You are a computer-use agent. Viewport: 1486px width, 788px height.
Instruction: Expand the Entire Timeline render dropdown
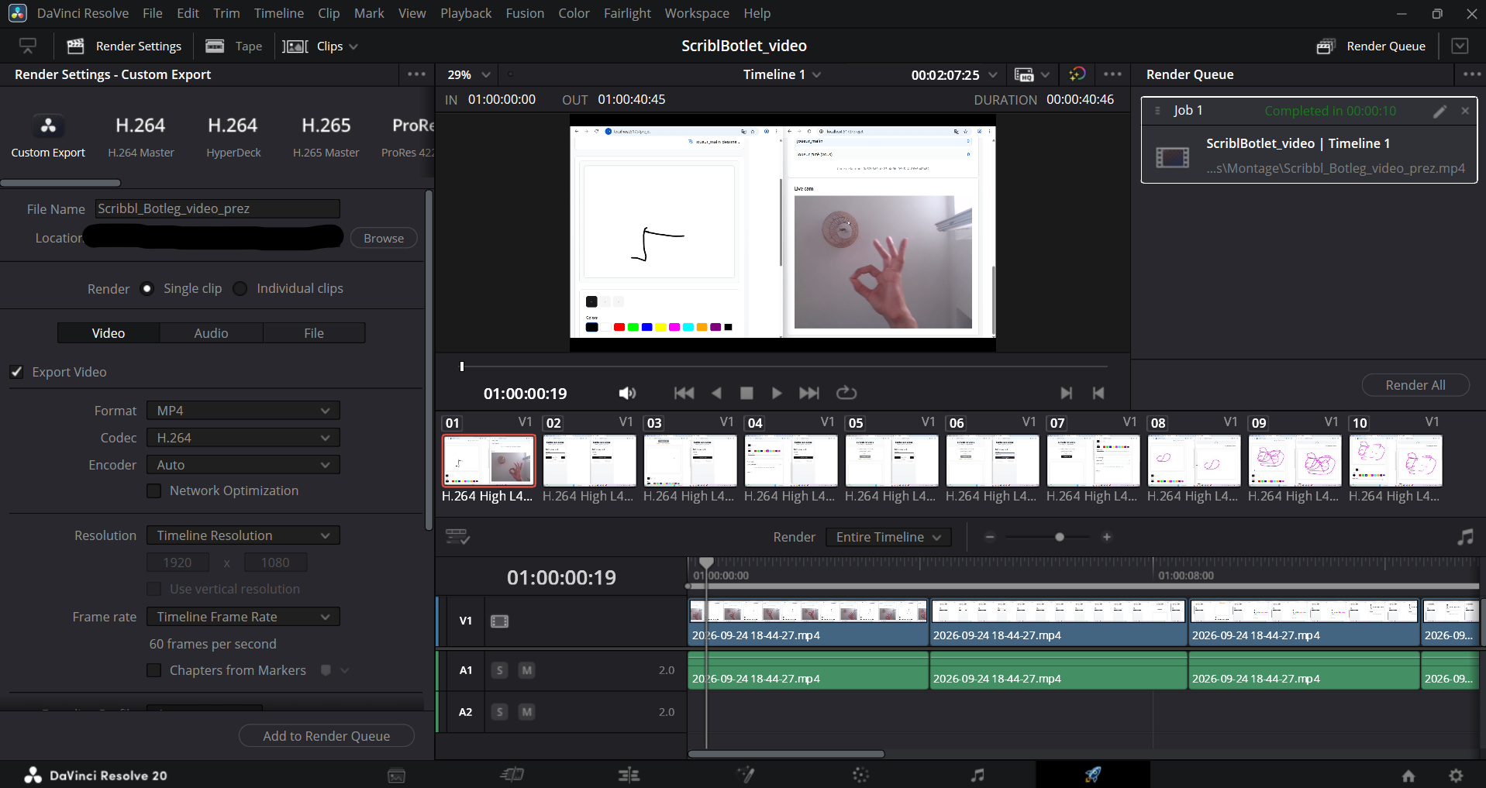[x=888, y=537]
